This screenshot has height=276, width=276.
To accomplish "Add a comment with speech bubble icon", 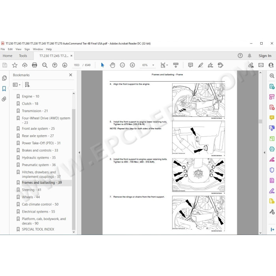I will 190,65.
